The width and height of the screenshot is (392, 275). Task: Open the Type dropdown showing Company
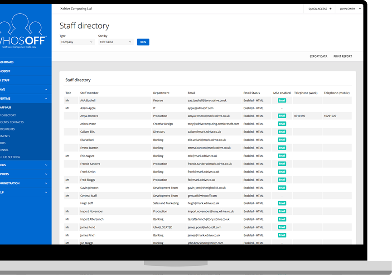coord(77,42)
